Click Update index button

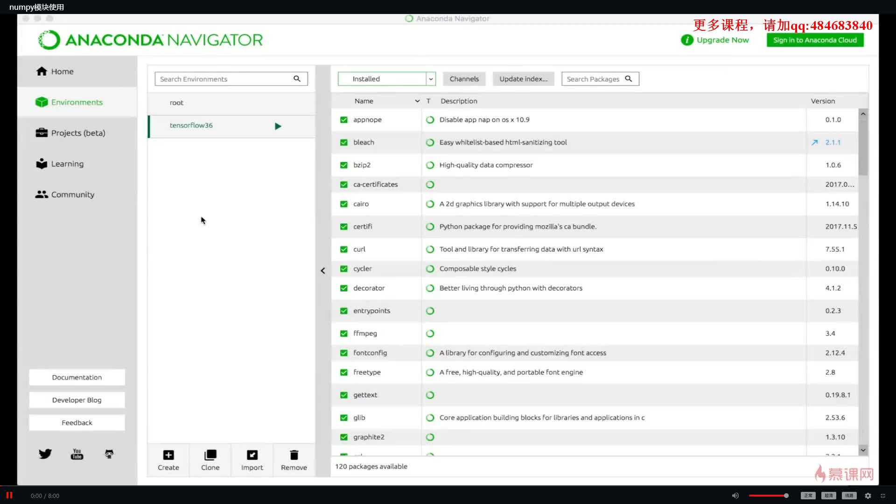pyautogui.click(x=523, y=79)
